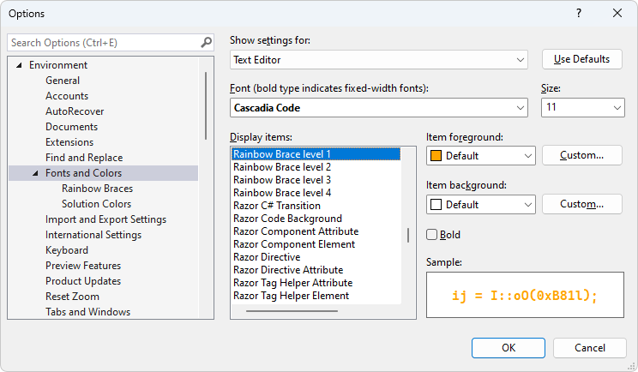Click the Help question mark button
Image resolution: width=638 pixels, height=372 pixels.
point(579,13)
